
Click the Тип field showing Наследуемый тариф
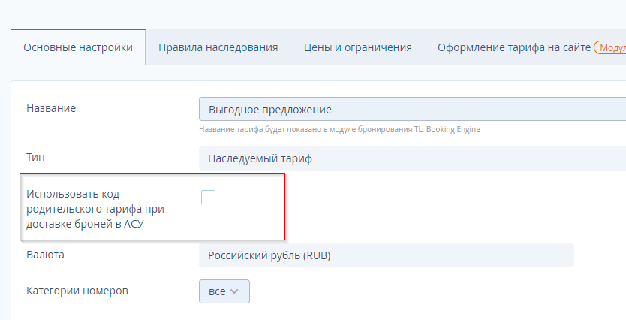411,159
